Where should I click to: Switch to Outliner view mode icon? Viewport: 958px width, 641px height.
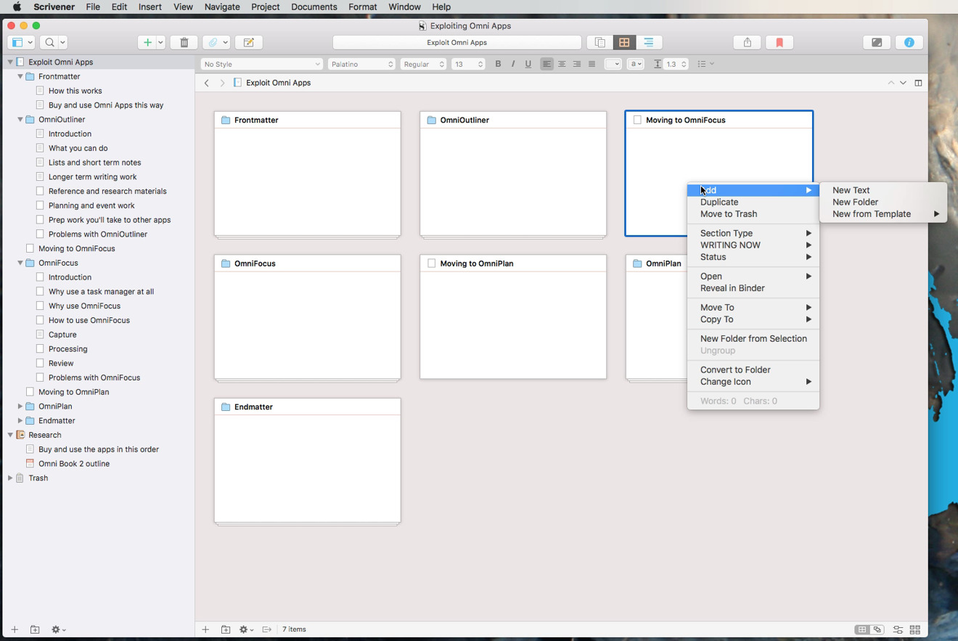tap(649, 42)
